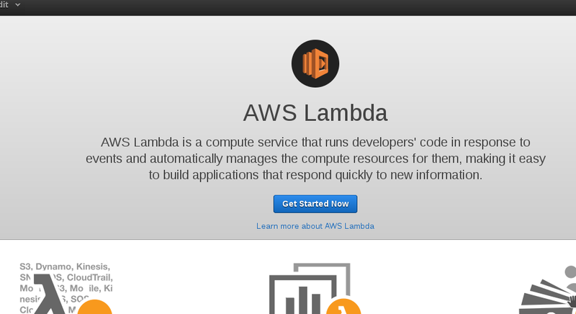Click the orange circle beside the gray lambda
The image size is (576, 314).
tap(94, 307)
